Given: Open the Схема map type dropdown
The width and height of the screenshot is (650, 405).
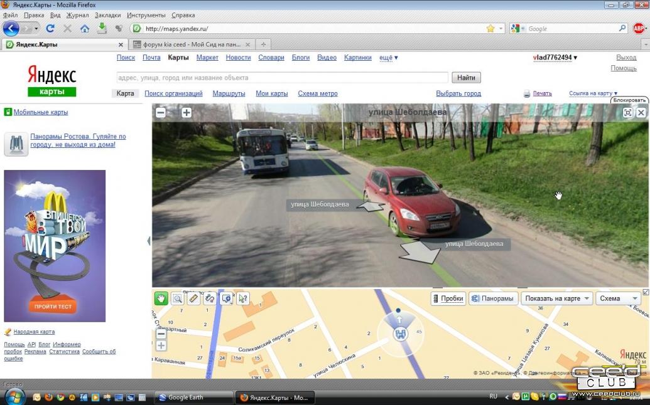Looking at the screenshot, I should [618, 298].
